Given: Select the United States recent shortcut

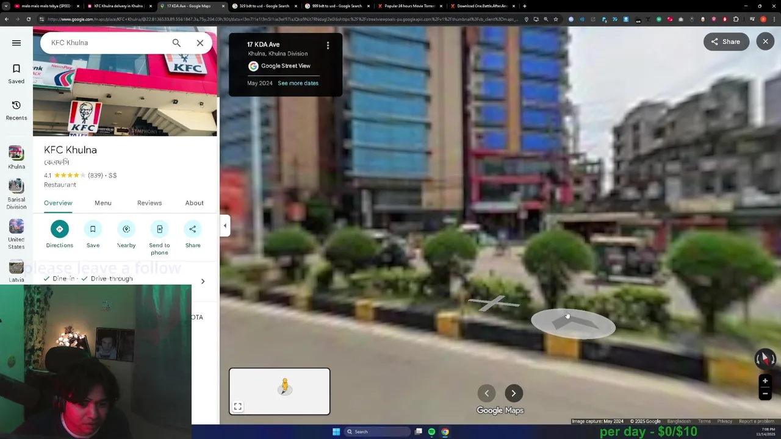Looking at the screenshot, I should tap(16, 234).
